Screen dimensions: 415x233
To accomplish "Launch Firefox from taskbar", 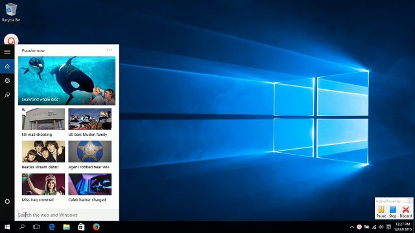I will click(96, 227).
